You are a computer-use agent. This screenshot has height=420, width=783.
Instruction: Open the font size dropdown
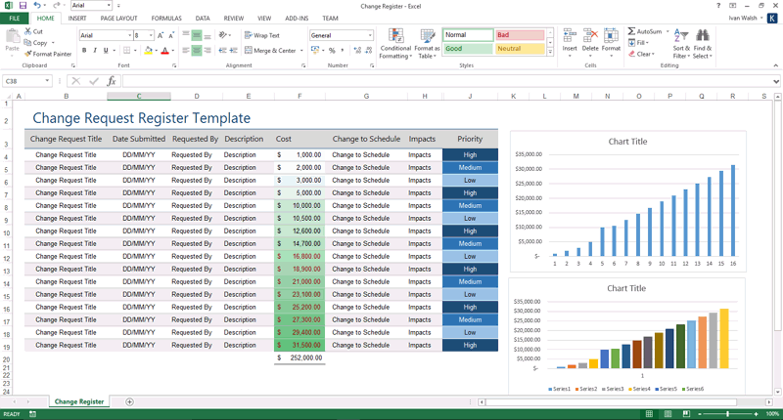click(x=151, y=35)
